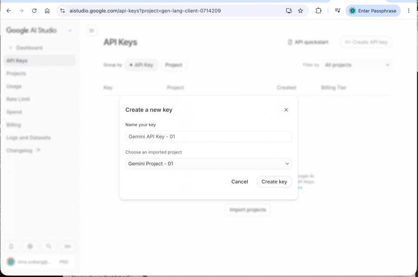Open the browser extensions puzzle icon
The width and height of the screenshot is (418, 277).
coord(318,11)
